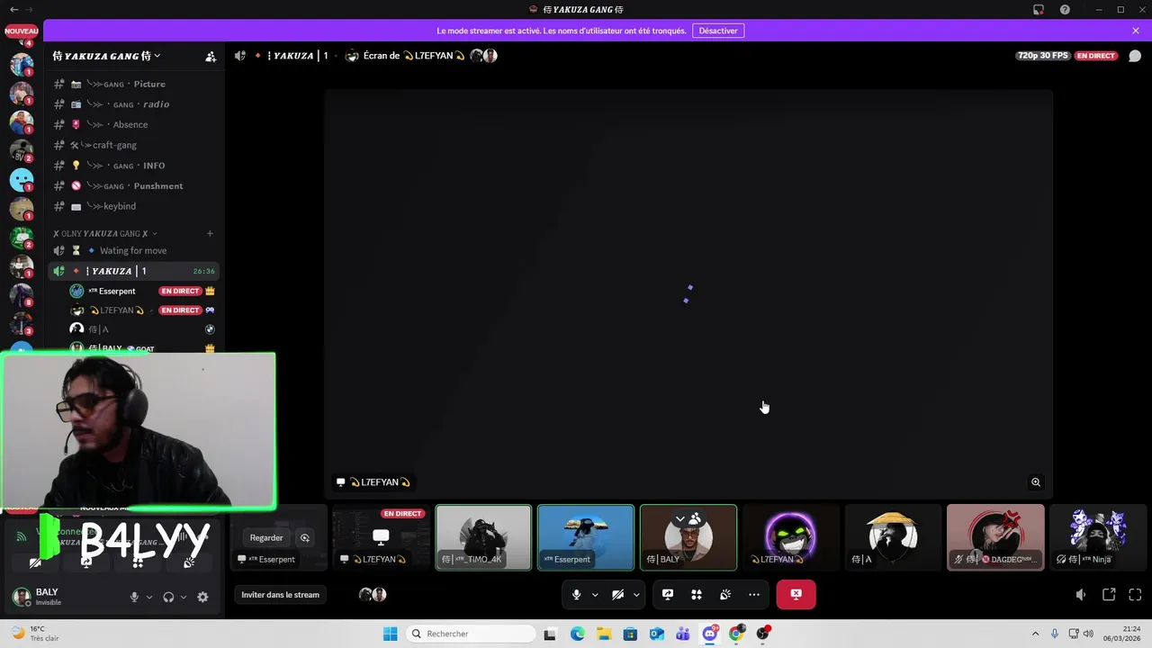The image size is (1152, 648).
Task: Open File Explorer from taskbar
Action: coord(603,634)
